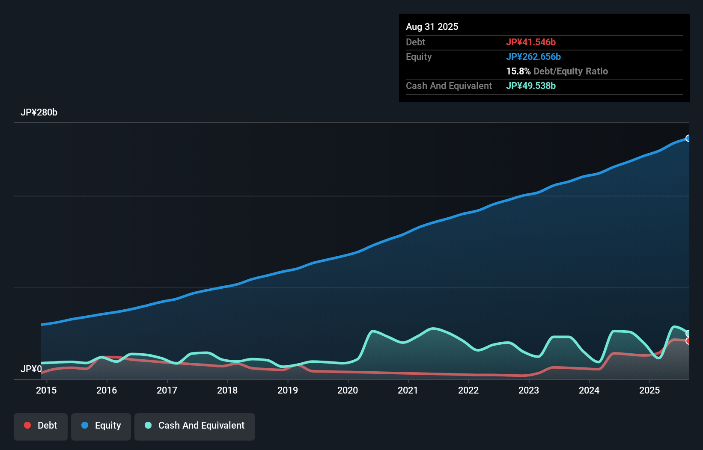Viewport: 703px width, 450px height.
Task: Toggle the Debt series visibility
Action: [x=41, y=426]
